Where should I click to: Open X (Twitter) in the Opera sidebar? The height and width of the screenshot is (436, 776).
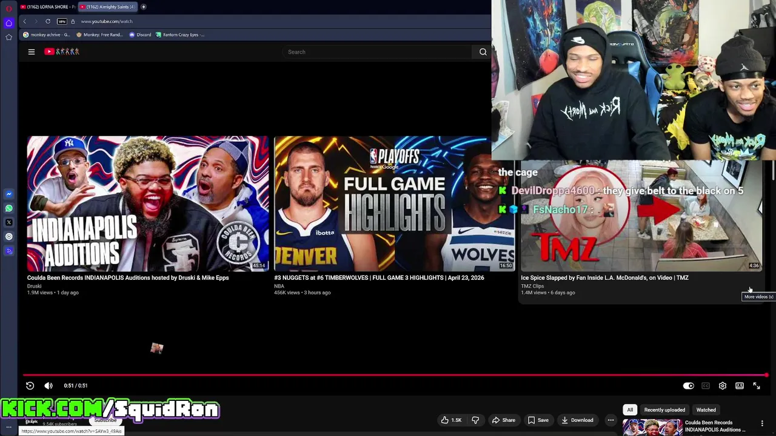pos(8,222)
